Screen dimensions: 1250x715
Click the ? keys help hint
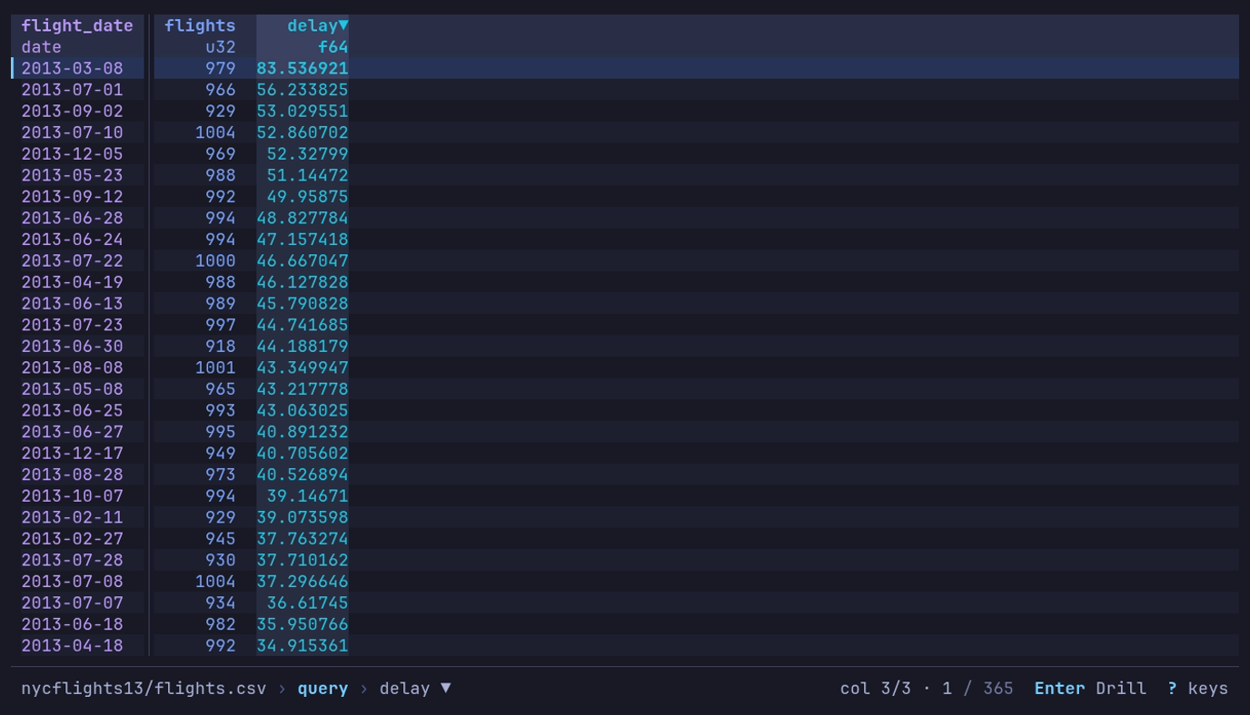1197,688
